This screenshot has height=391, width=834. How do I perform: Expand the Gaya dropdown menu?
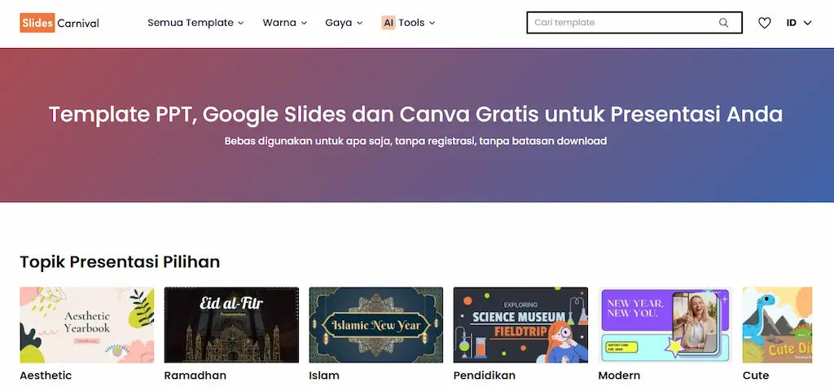[x=344, y=23]
